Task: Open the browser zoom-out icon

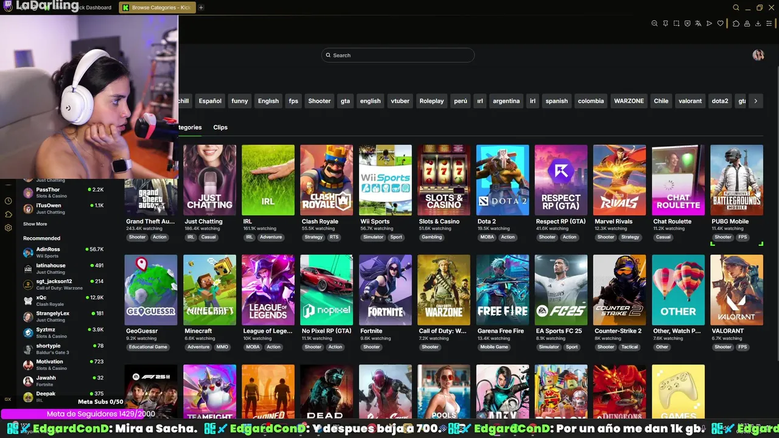Action: click(654, 24)
